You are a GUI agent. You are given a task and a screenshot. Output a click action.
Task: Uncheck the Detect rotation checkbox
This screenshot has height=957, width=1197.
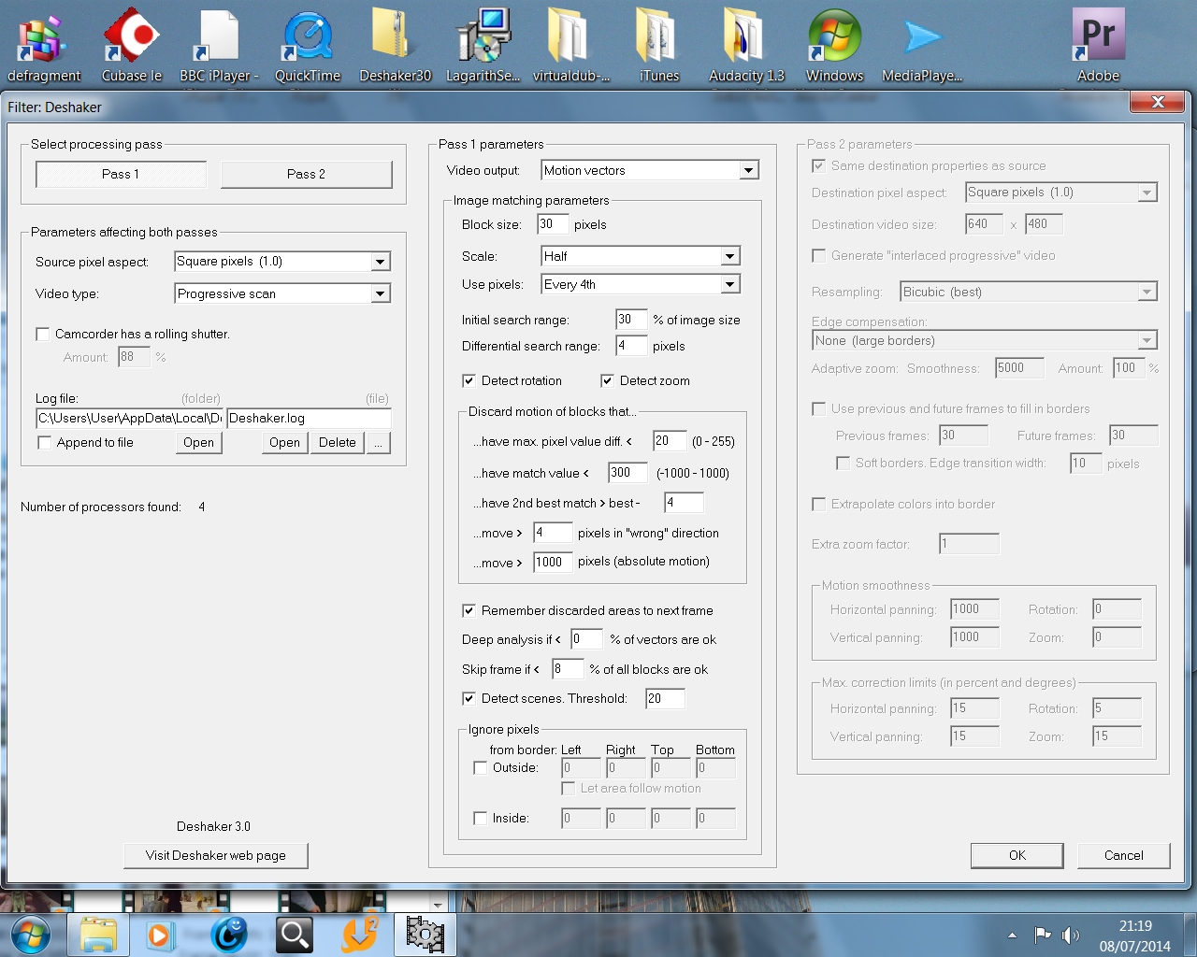pyautogui.click(x=469, y=380)
